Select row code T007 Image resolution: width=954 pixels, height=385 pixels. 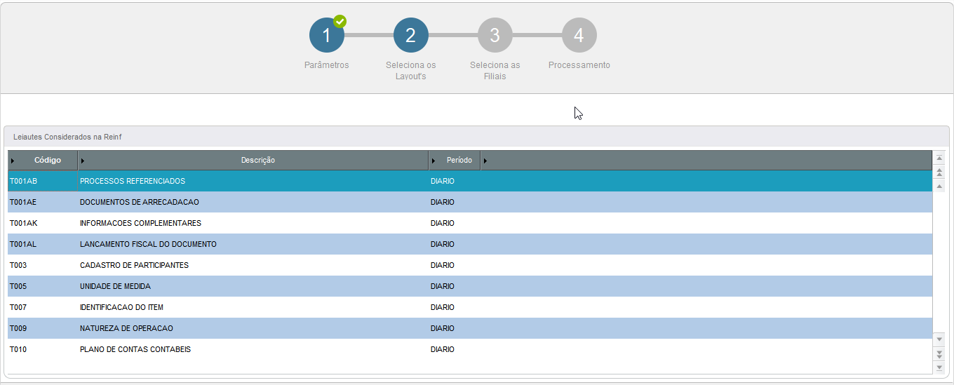click(18, 307)
